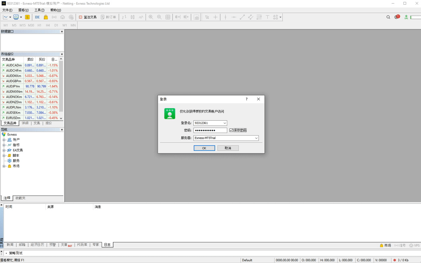Image resolution: width=421 pixels, height=263 pixels.
Task: Switch to the 详细 tab in Market Watch
Action: tap(25, 123)
